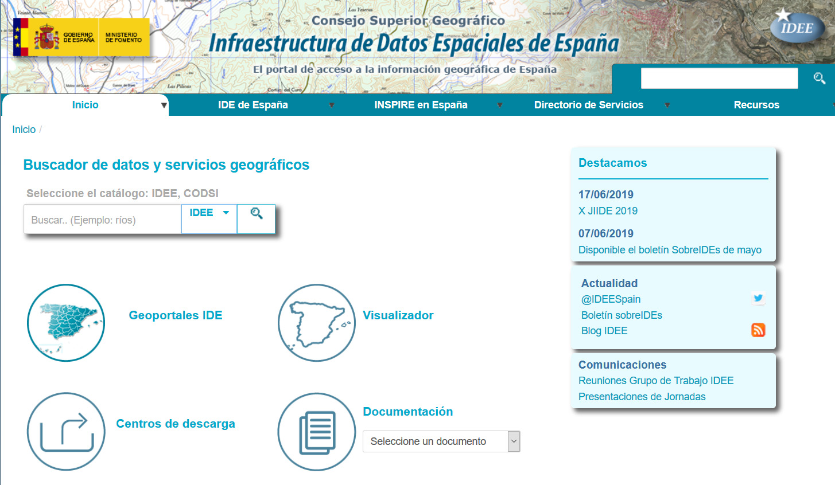Select the Inicio menu tab
The width and height of the screenshot is (835, 485).
point(85,105)
